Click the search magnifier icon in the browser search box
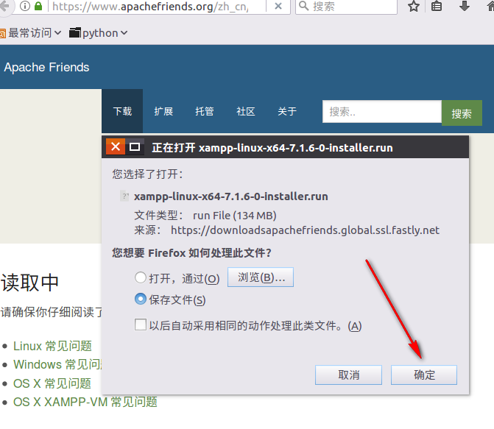This screenshot has height=429, width=494. click(304, 6)
